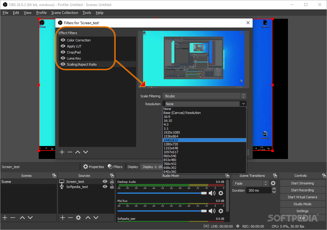Open the Scale Filtering Bicubic dropdown
This screenshot has height=230, width=327.
[204, 96]
